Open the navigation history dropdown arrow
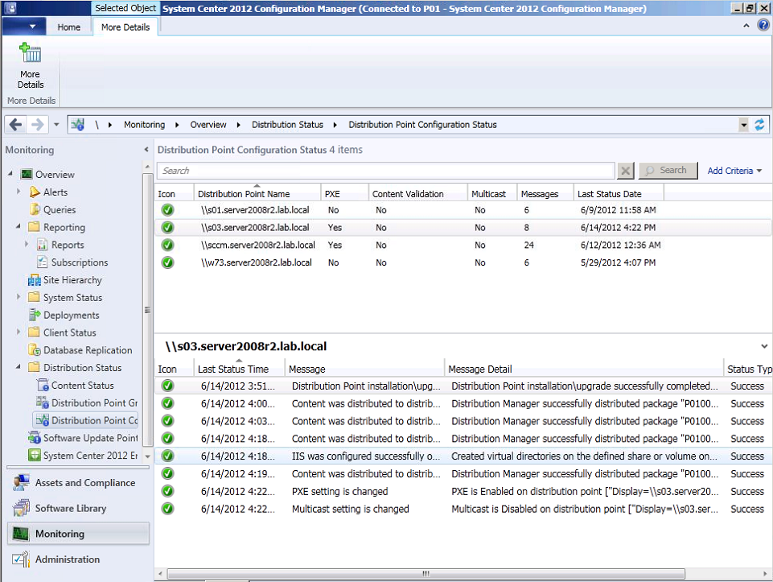The width and height of the screenshot is (773, 582). 56,124
